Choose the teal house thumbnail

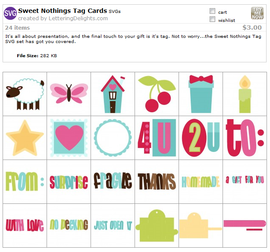(x=113, y=94)
